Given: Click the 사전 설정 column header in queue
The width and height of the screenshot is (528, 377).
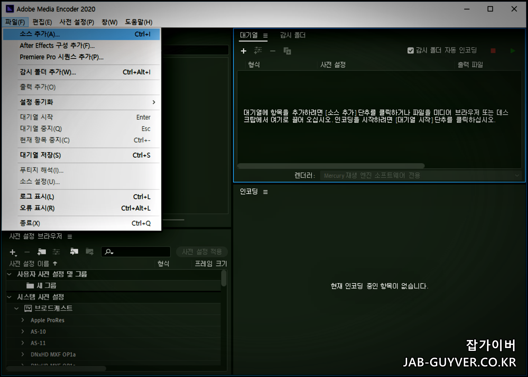Looking at the screenshot, I should coord(333,65).
